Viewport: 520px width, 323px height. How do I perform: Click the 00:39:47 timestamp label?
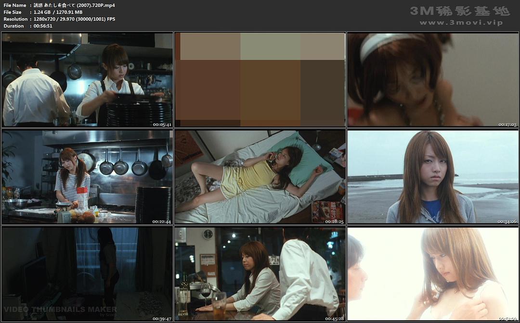point(161,318)
